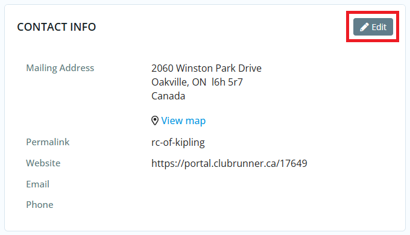Screen dimensions: 410x235
Task: Click the Mailing Address label
Action: (x=60, y=68)
